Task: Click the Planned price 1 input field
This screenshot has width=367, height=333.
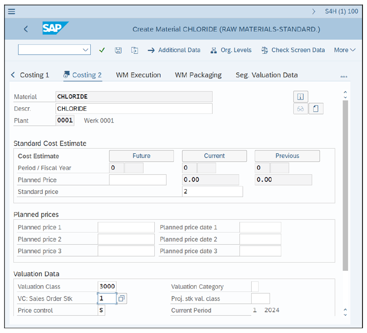Action: click(126, 227)
